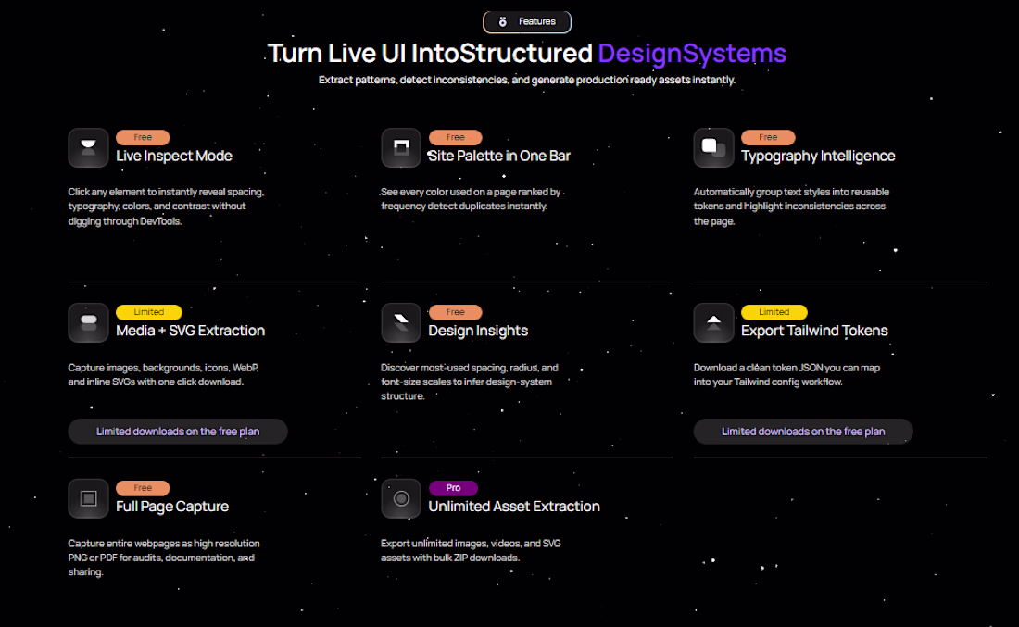This screenshot has height=627, width=1019.
Task: Click the description 'Click any element to instantly reveal spacing'
Action: [167, 207]
